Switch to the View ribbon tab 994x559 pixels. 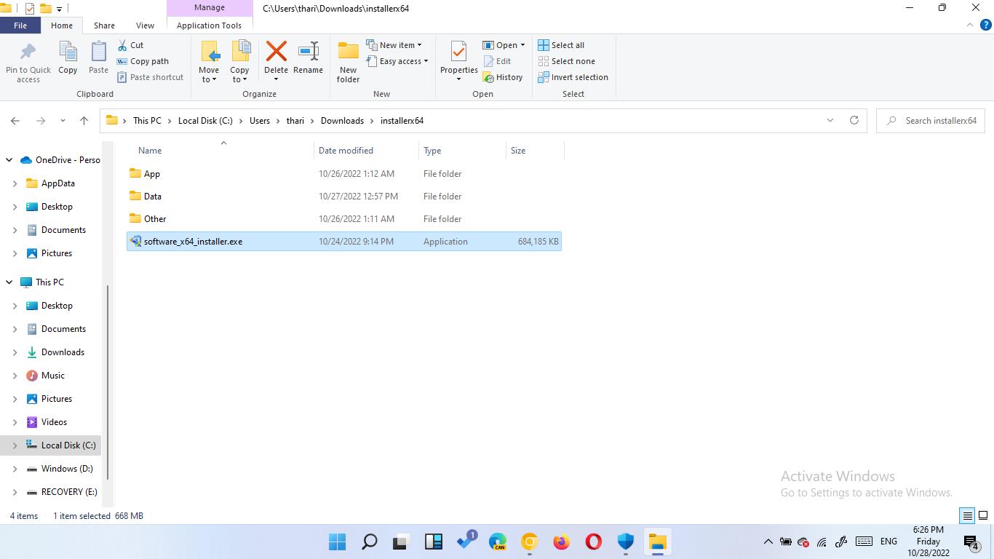[145, 25]
